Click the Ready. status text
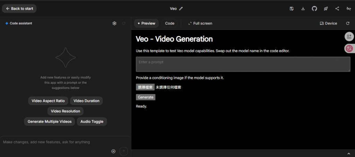The height and width of the screenshot is (157, 355). point(141,106)
